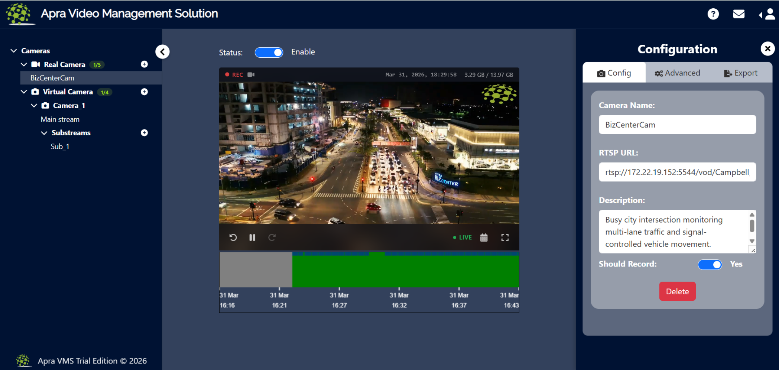The image size is (779, 370).
Task: Click the description resize handle
Action: pyautogui.click(x=753, y=250)
